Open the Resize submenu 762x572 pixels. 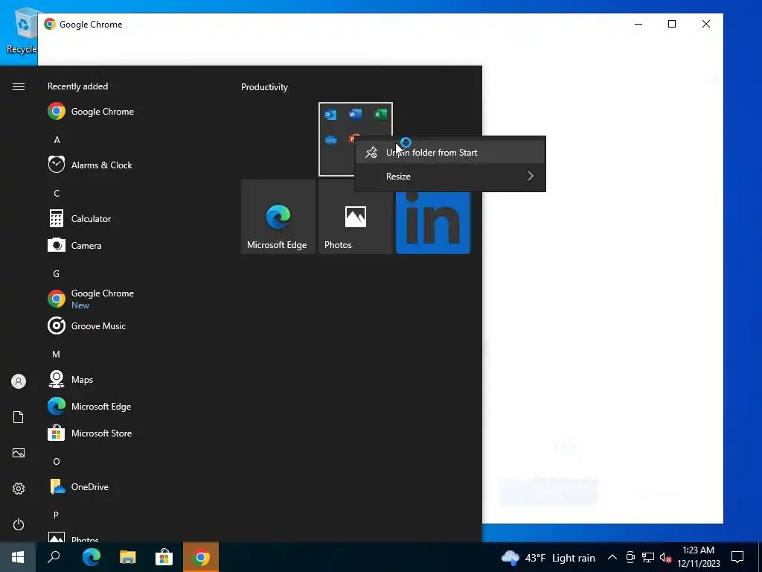pyautogui.click(x=450, y=176)
